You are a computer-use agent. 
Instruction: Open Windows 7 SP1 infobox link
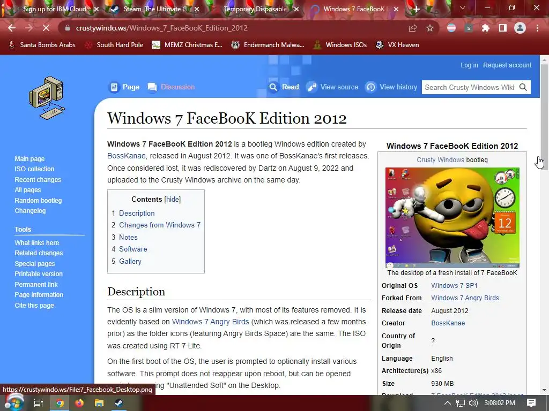[x=454, y=286]
